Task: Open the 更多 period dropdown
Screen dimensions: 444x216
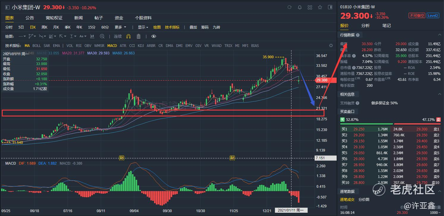Action: [120, 27]
